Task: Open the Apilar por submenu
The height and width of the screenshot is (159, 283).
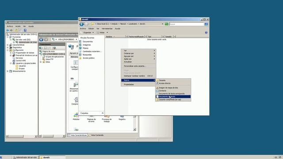Action: [138, 59]
